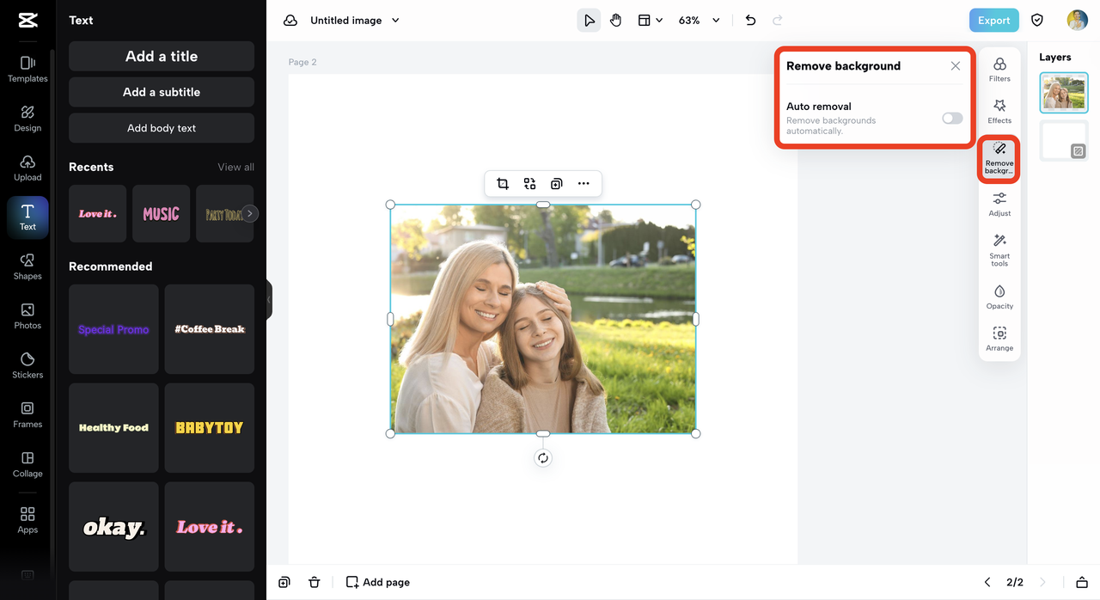Image resolution: width=1100 pixels, height=600 pixels.
Task: Open the Opacity control
Action: coord(999,297)
